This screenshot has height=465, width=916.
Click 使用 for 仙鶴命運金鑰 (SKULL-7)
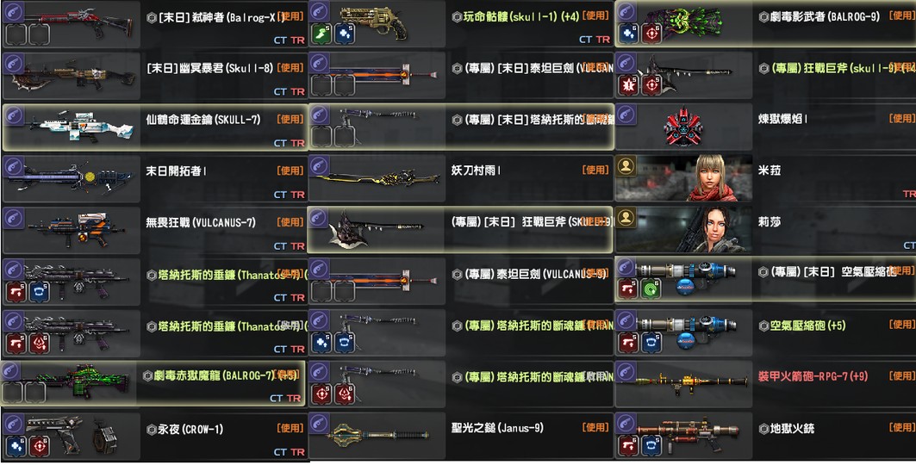coord(290,119)
